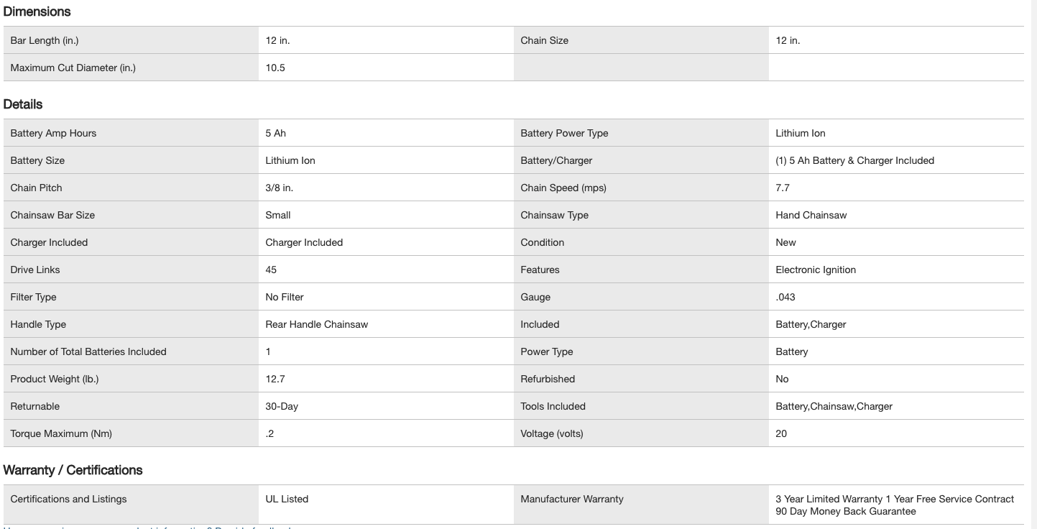Click the Chain Pitch value 3/8 in.
Screen dimensions: 1037x529
pos(279,188)
